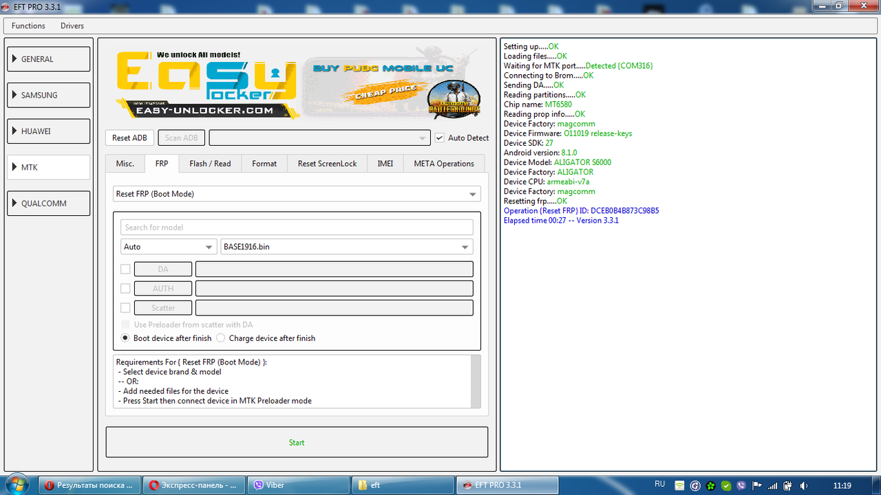Image resolution: width=881 pixels, height=495 pixels.
Task: Open the Reset FRP (Boot Mode) operation dropdown
Action: pos(297,194)
